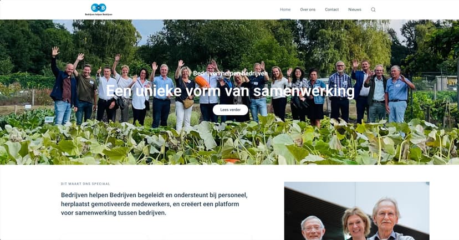Click the paragraph starting 'Bedrijven helpen Bedrijven begeleidt'

(x=154, y=204)
